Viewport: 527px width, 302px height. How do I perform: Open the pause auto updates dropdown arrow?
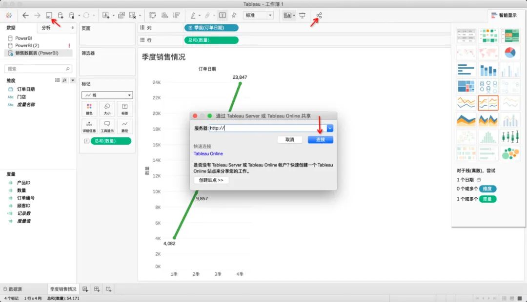pos(79,16)
